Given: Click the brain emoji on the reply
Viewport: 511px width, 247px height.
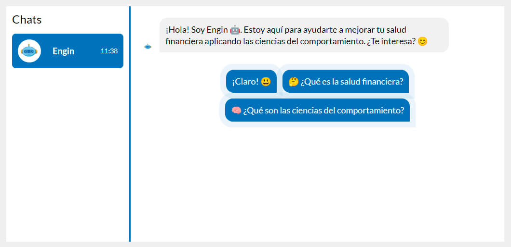Looking at the screenshot, I should pos(236,111).
